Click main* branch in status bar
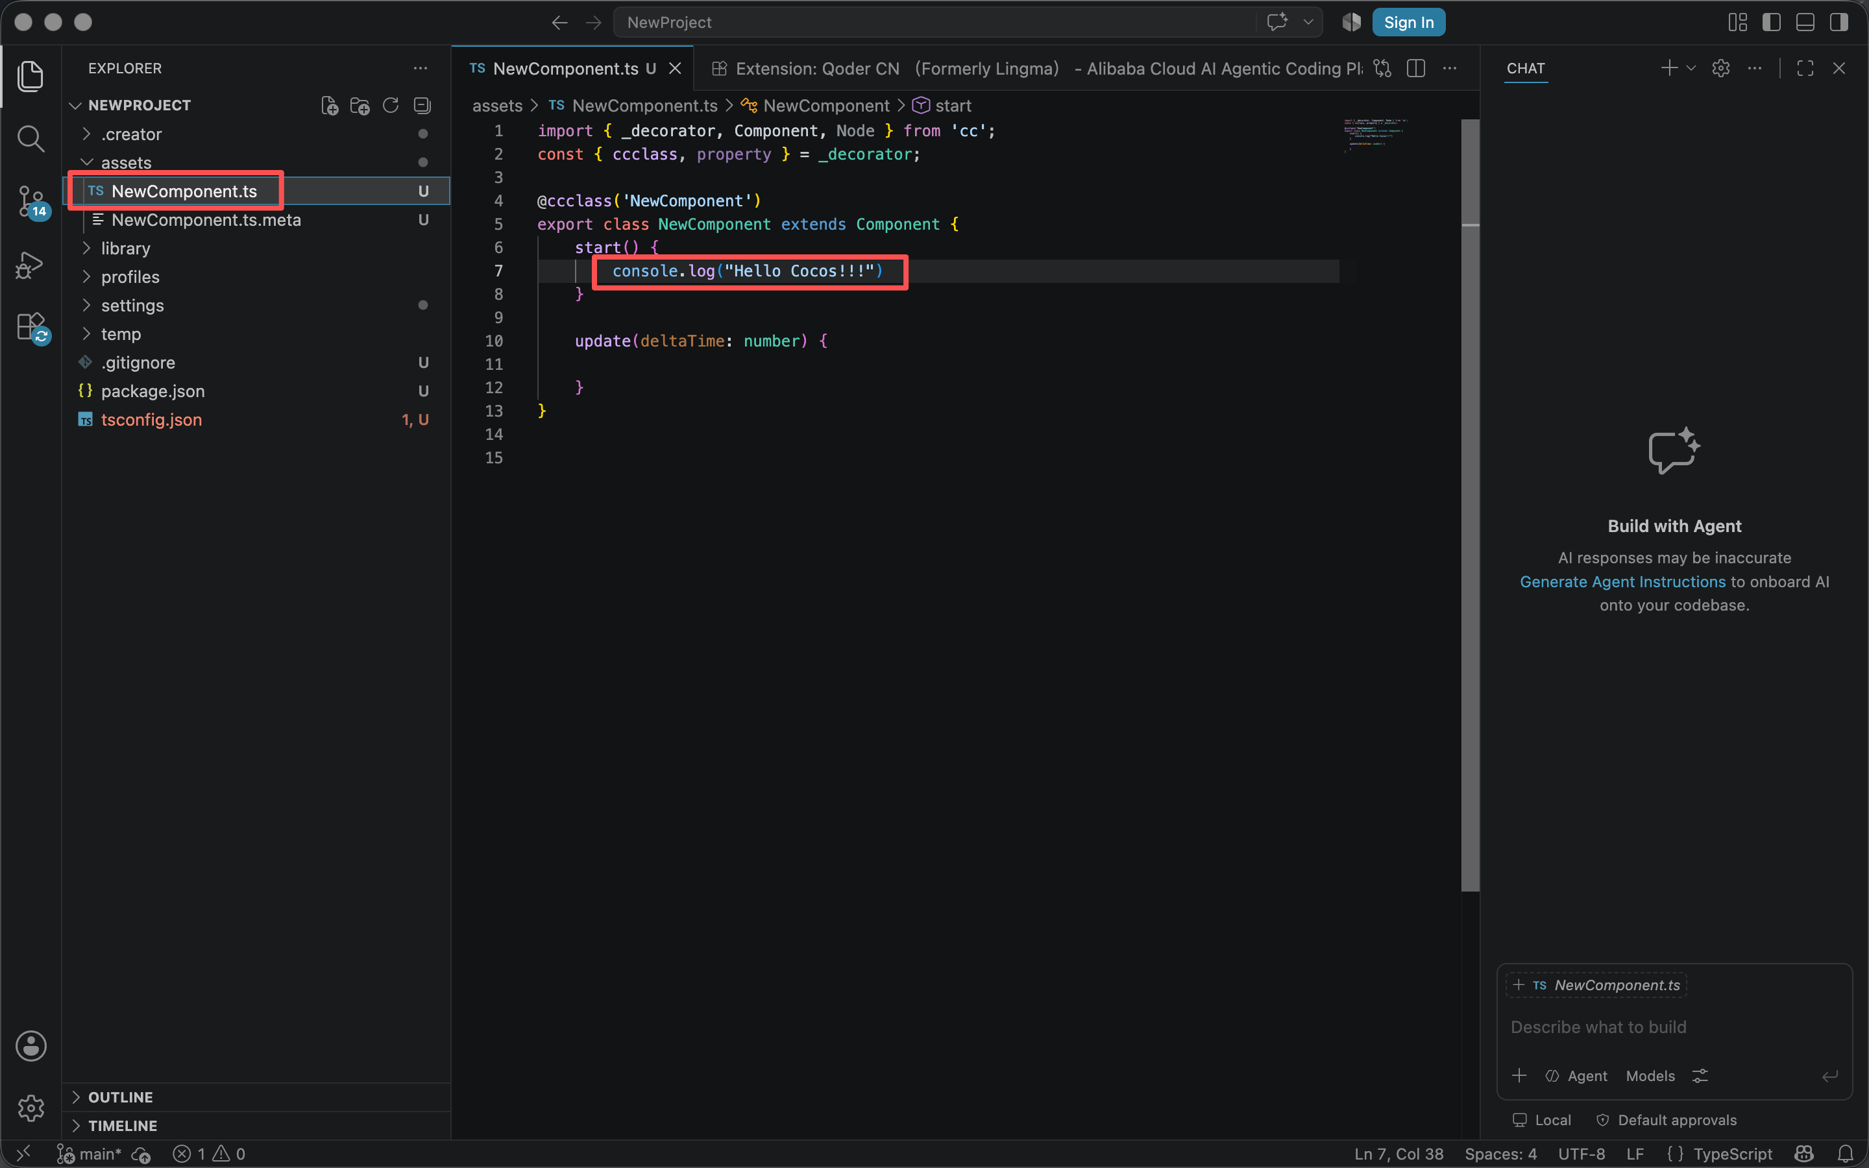 [x=90, y=1153]
